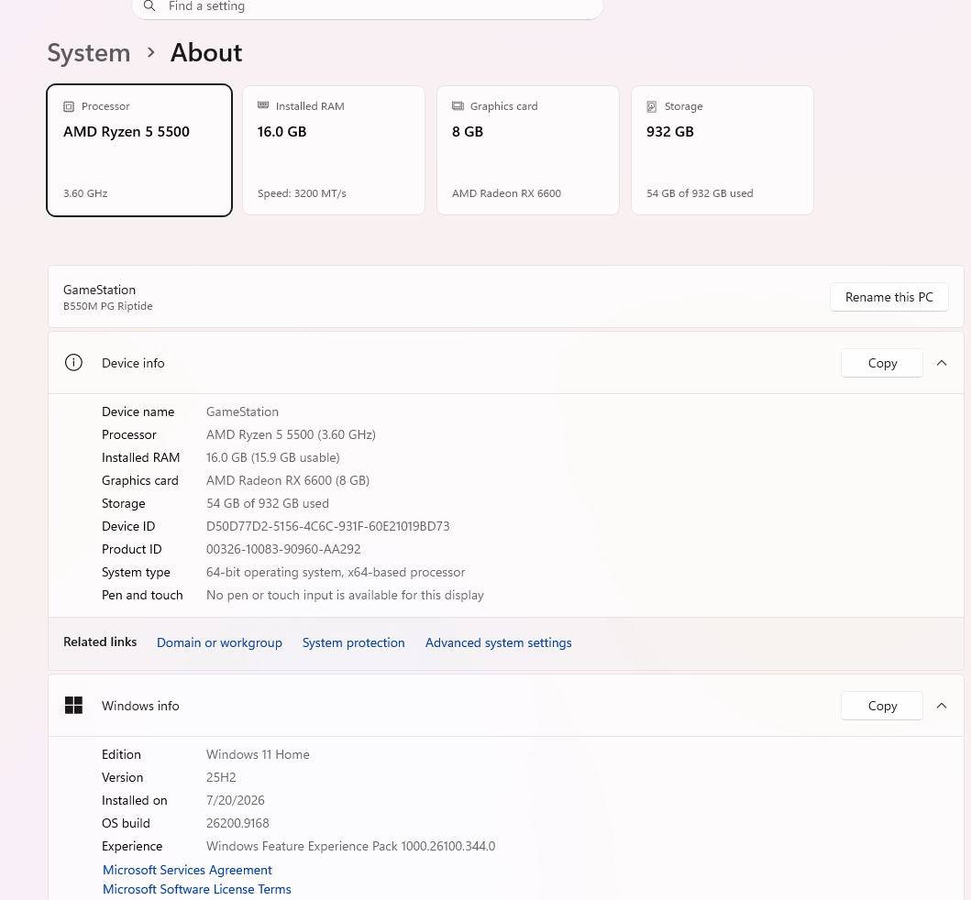Viewport: 971px width, 900px height.
Task: Click 64-bit operating system system type value
Action: (336, 572)
